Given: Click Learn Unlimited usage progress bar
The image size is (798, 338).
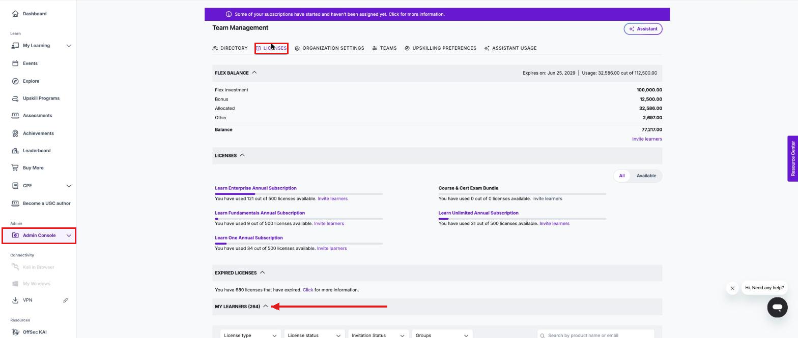Looking at the screenshot, I should [x=522, y=219].
